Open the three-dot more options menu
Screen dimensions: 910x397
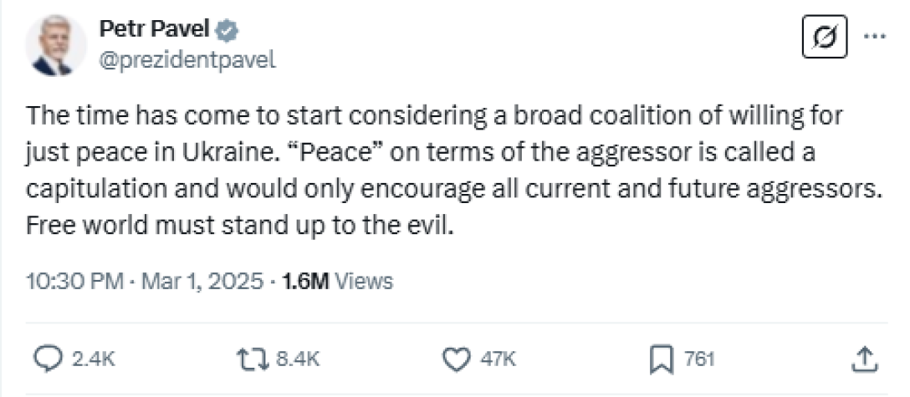tap(874, 36)
